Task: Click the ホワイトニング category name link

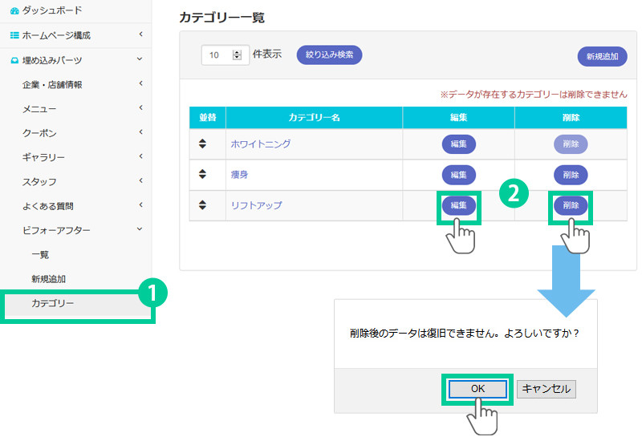Action: click(260, 144)
